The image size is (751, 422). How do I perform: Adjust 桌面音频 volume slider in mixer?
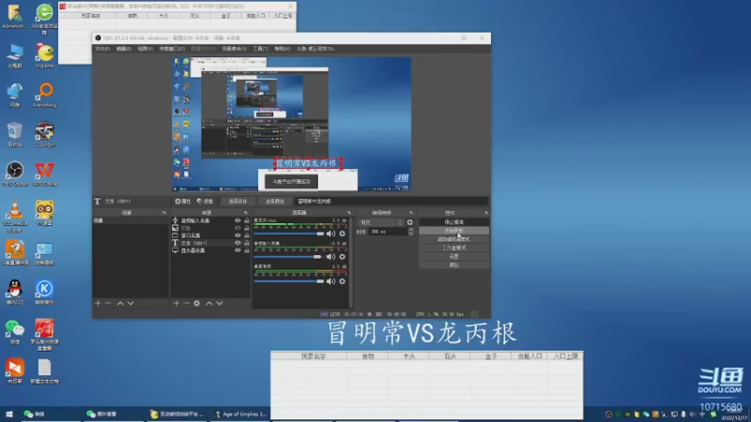(x=289, y=281)
